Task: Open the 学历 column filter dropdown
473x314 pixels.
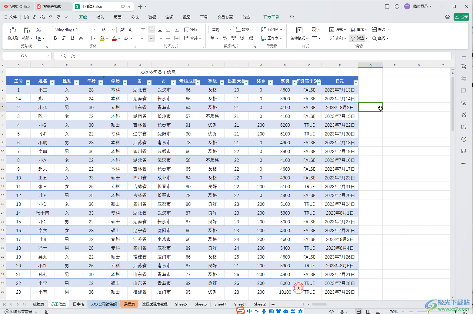Action: tap(125, 82)
